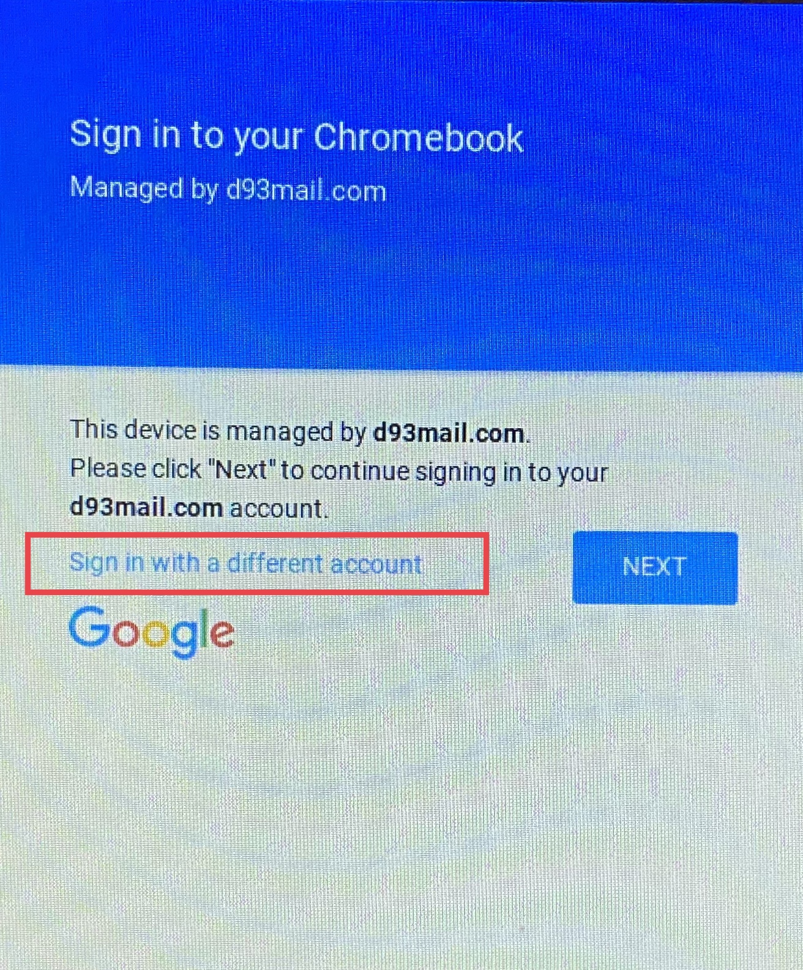Click d93mail.com in the header subtitle
Viewport: 803px width, 970px height.
click(306, 190)
